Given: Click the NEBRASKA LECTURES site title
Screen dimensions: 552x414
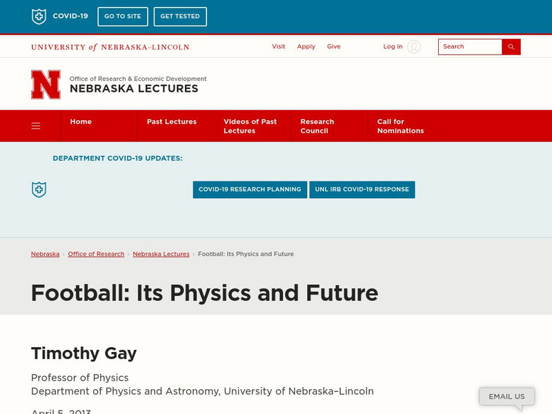Looking at the screenshot, I should pyautogui.click(x=134, y=88).
